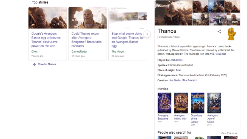The image size is (247, 139).
Task: Click People also search for heading
Action: (x=174, y=132)
